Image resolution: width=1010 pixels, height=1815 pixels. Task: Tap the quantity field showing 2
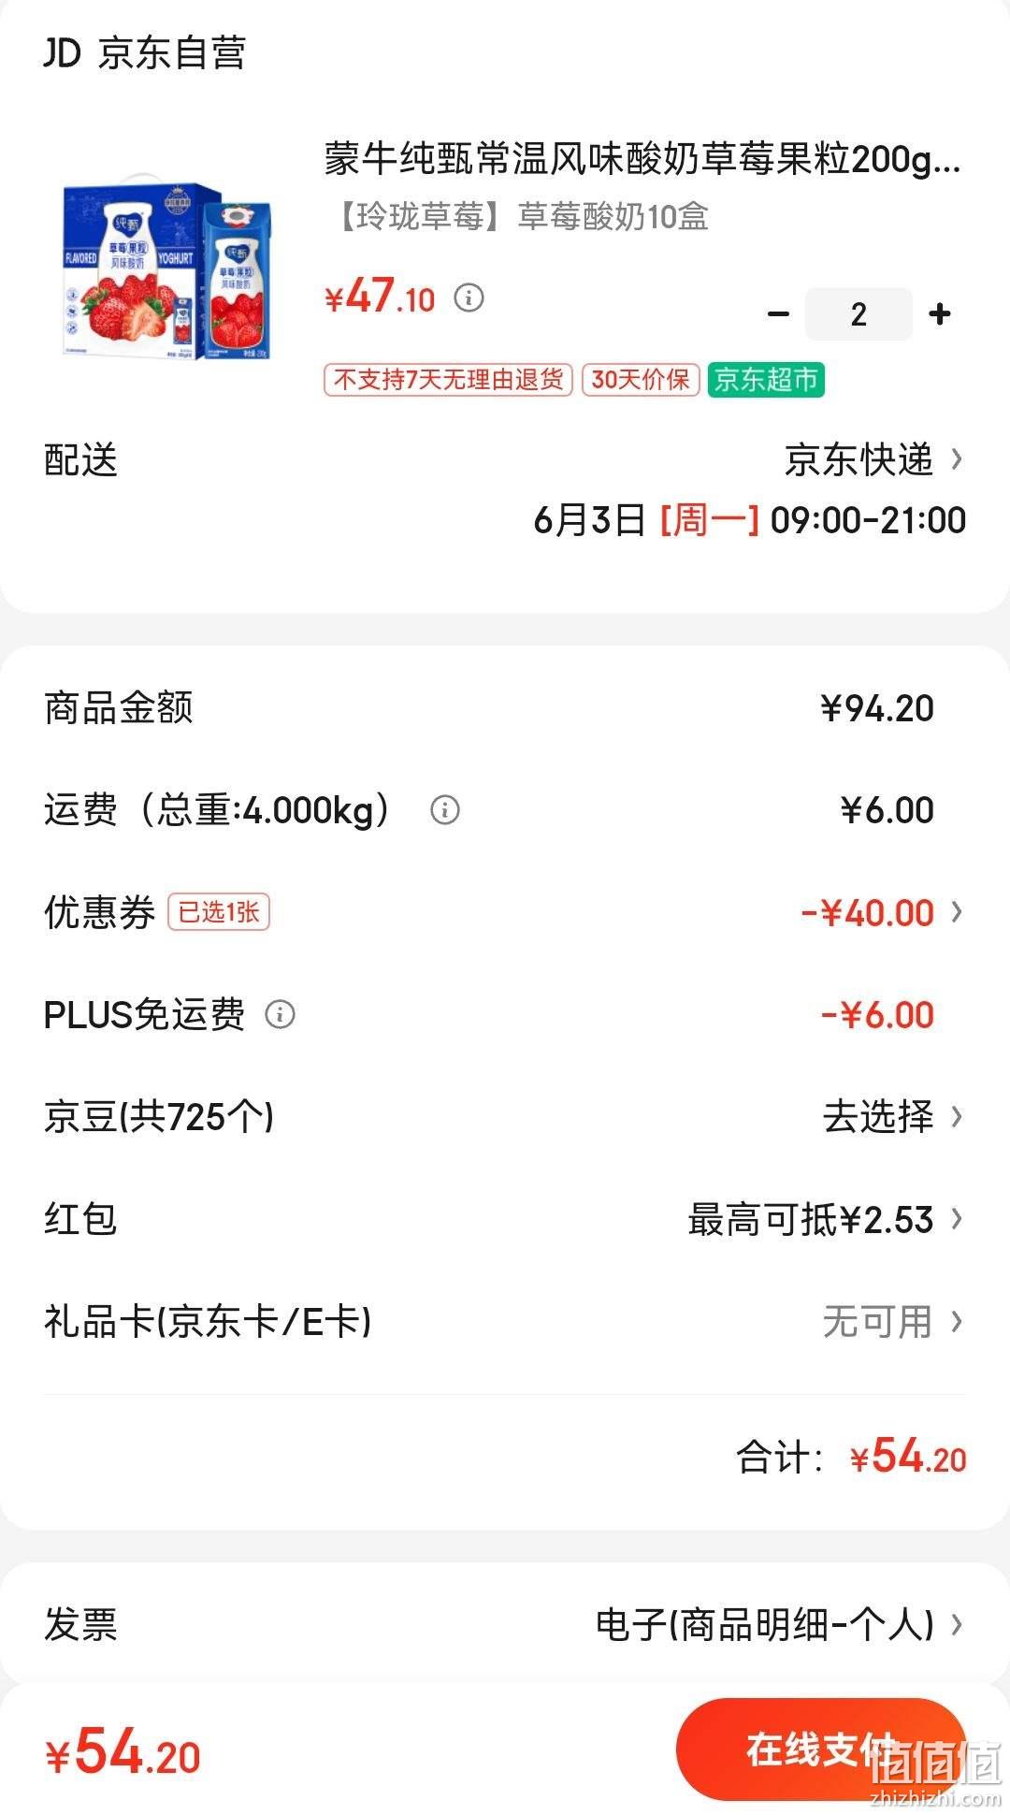(858, 314)
